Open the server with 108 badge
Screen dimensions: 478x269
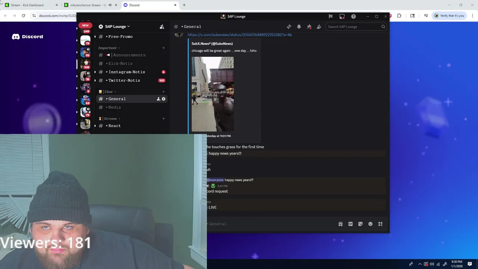click(86, 64)
